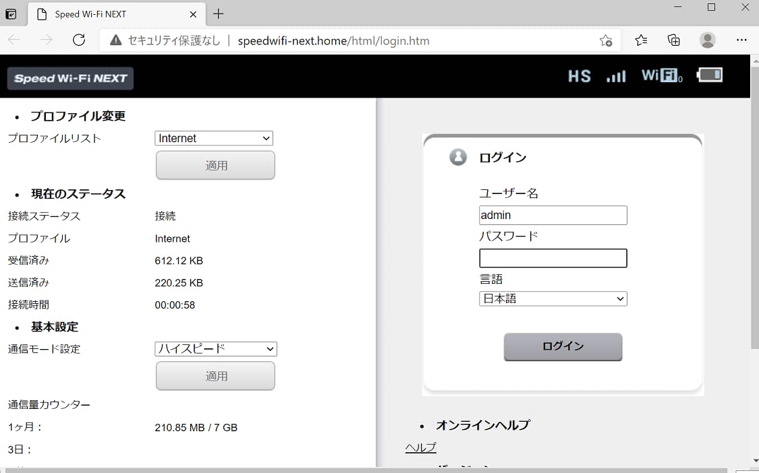Click the browser forward arrow
Screen dimensions: 759x473
pyautogui.click(x=46, y=40)
